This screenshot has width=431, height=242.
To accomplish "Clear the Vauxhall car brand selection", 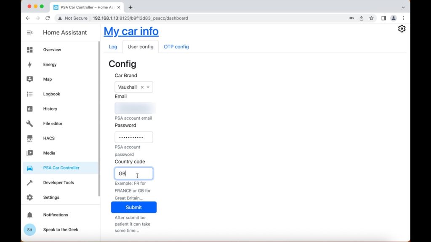I will tap(142, 87).
